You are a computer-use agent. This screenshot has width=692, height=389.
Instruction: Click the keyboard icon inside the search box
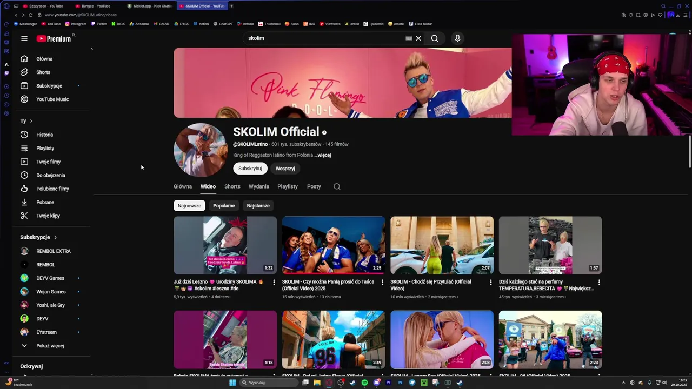tap(409, 38)
